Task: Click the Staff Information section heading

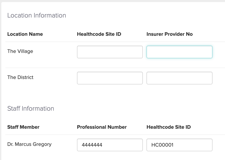Action: [30, 109]
